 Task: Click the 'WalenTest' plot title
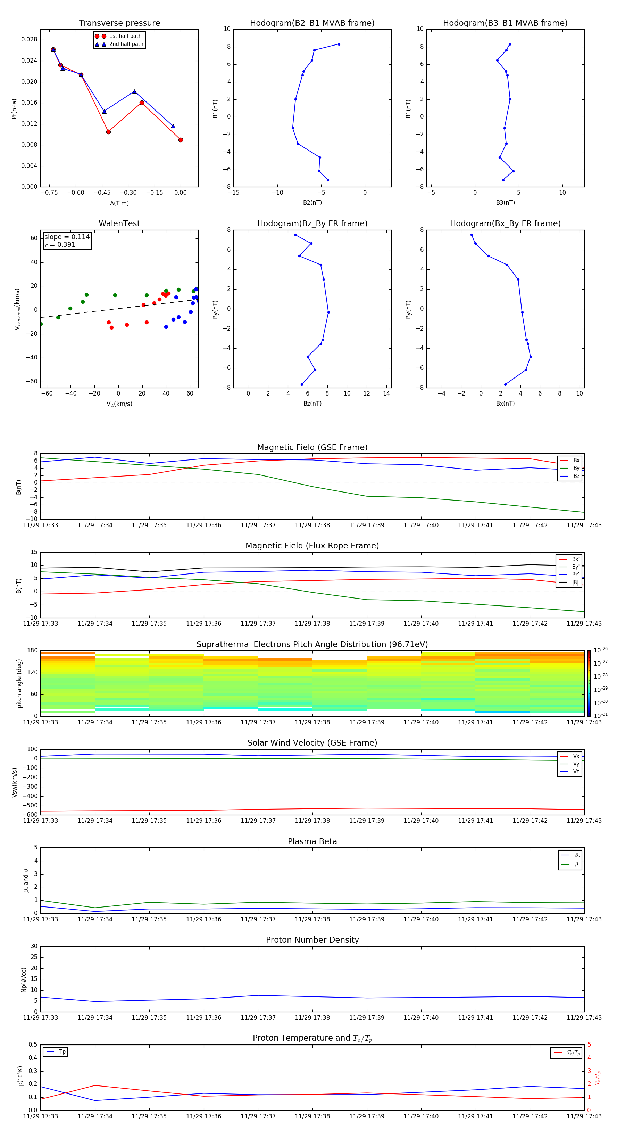pos(119,223)
